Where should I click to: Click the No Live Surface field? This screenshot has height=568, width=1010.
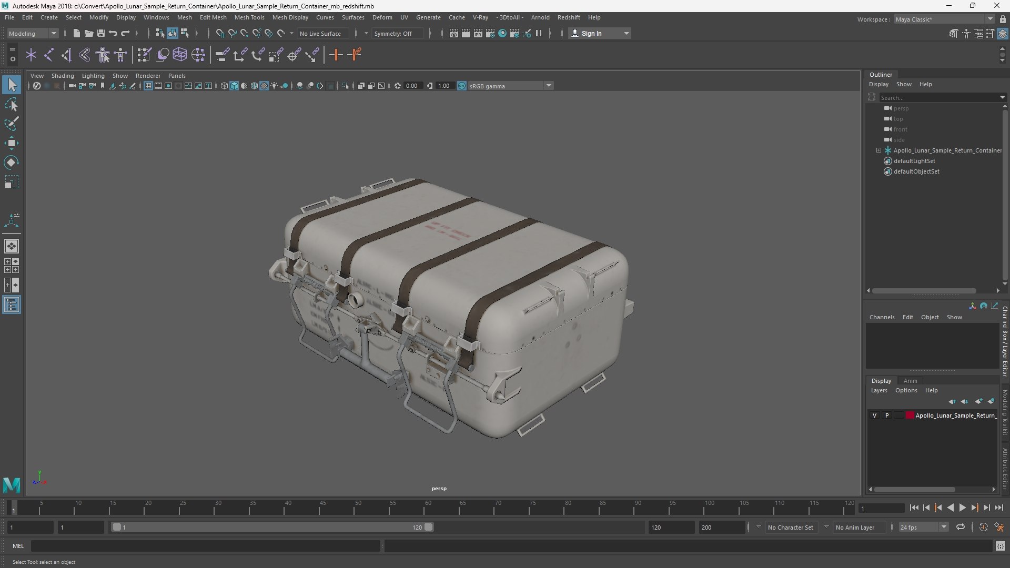(322, 33)
